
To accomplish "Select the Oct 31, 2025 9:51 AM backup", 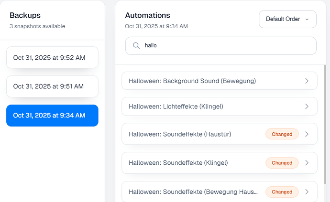I will tap(52, 86).
